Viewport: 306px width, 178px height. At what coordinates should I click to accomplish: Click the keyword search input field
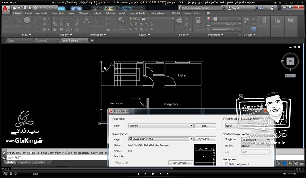coord(201,8)
